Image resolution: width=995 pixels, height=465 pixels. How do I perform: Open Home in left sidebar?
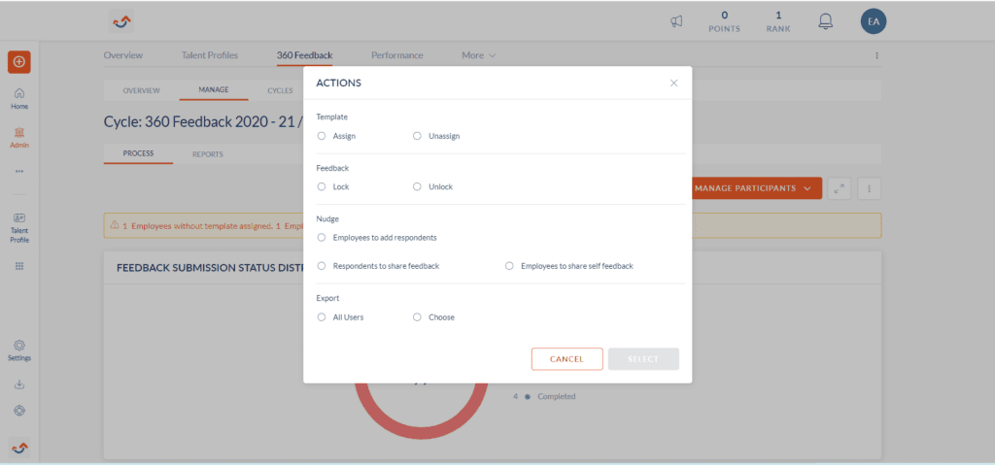click(19, 98)
